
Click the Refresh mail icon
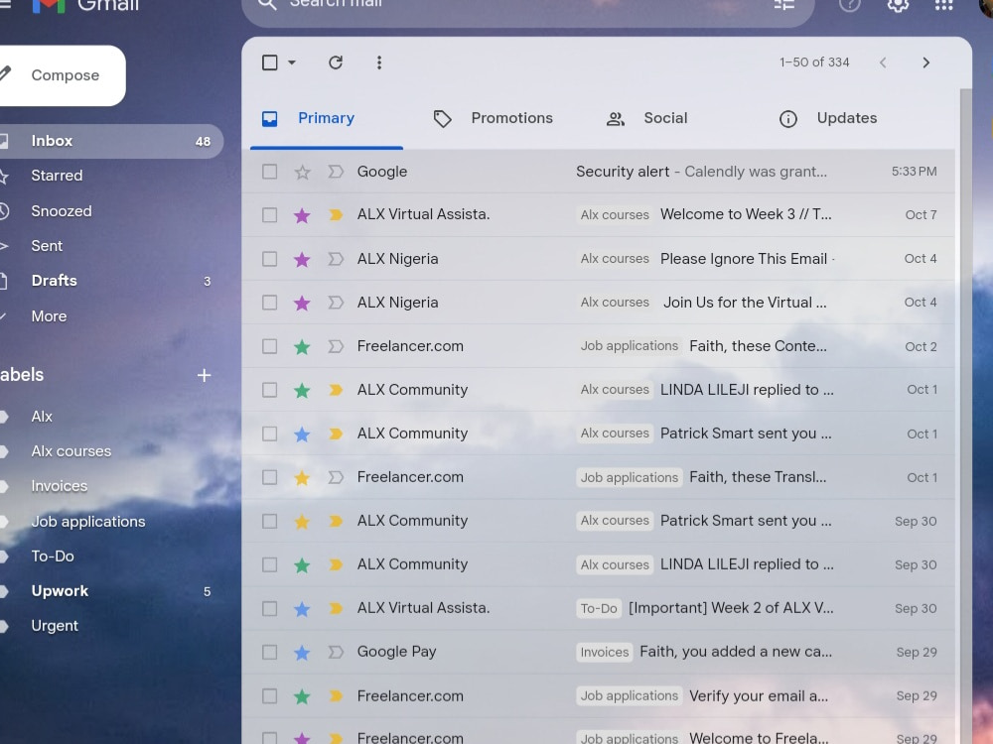[x=336, y=62]
